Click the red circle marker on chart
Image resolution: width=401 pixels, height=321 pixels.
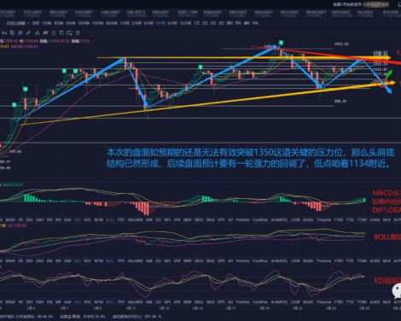point(382,83)
